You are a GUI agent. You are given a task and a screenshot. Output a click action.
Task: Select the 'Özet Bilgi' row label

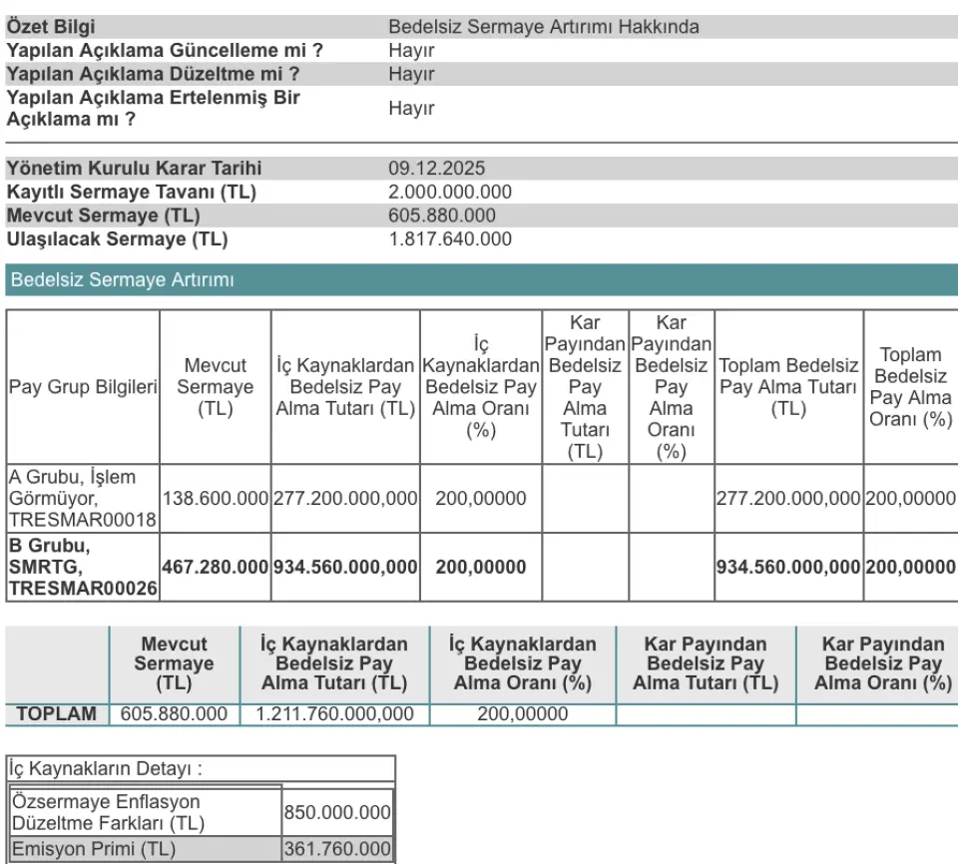(x=52, y=27)
